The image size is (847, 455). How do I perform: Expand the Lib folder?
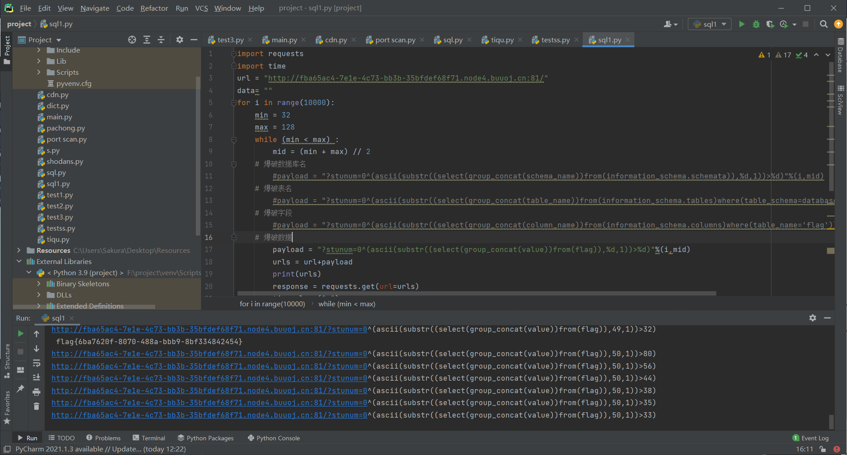click(x=39, y=61)
